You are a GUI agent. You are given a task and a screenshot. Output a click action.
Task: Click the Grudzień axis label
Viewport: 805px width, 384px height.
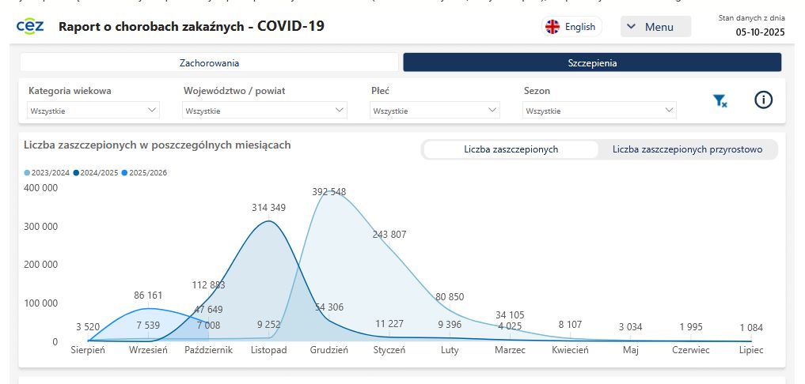[329, 350]
